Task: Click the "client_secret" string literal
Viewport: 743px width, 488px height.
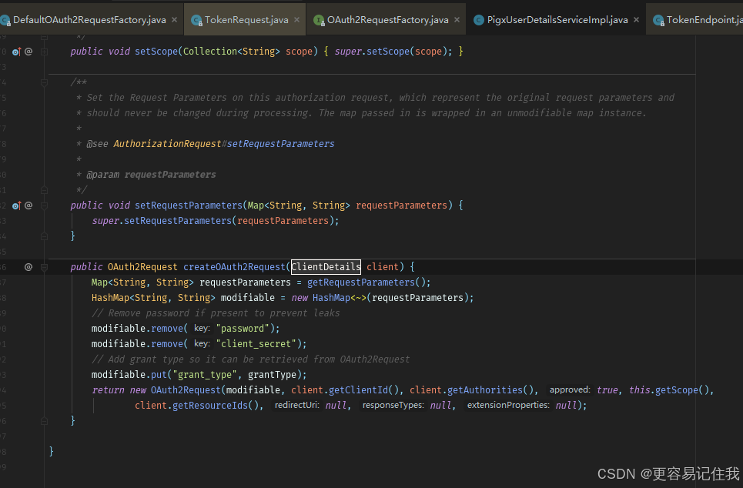Action: 256,344
